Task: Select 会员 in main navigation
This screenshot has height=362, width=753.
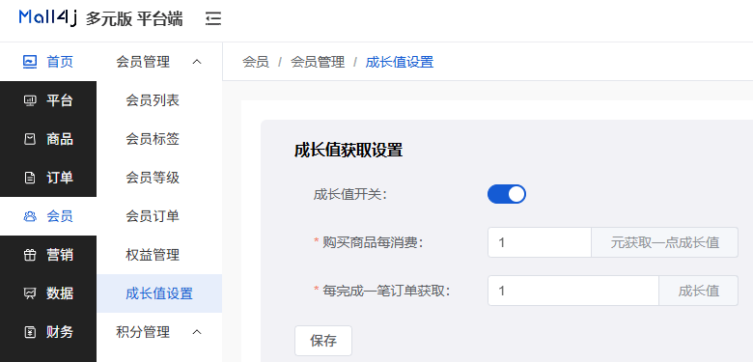Action: [48, 216]
